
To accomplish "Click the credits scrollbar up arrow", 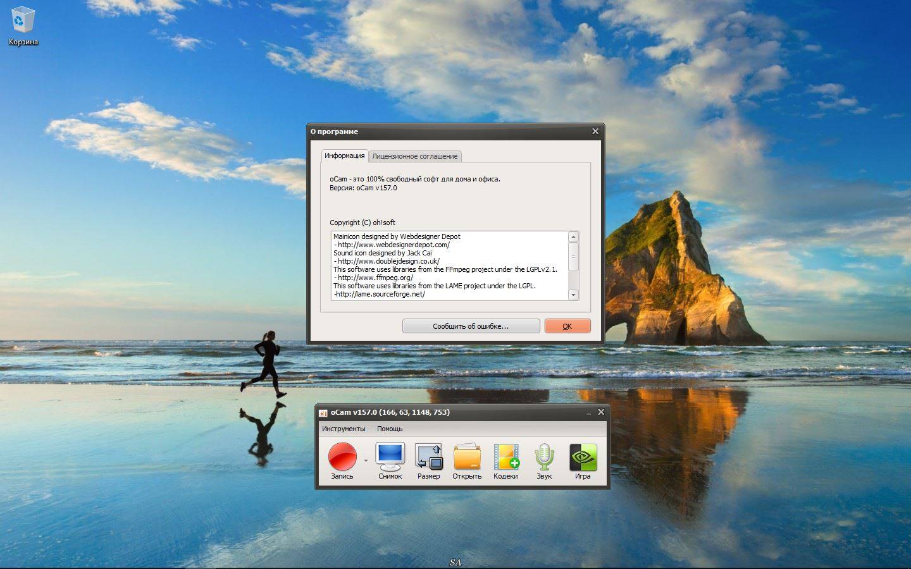I will click(573, 236).
